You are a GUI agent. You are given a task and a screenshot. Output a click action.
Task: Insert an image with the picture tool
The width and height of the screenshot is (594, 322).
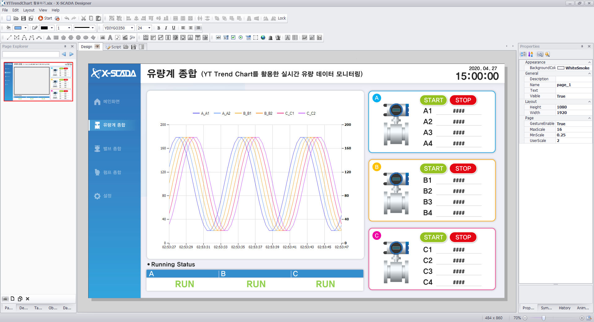[x=103, y=37]
